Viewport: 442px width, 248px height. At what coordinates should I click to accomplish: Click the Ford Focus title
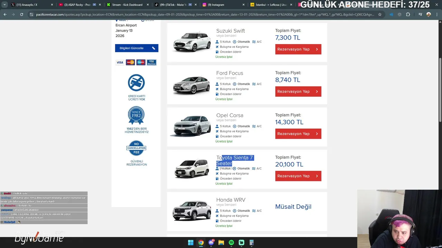pos(230,73)
